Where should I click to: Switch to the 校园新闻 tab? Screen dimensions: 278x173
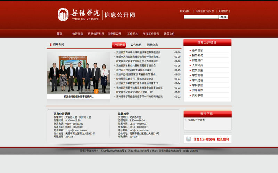pos(119,45)
